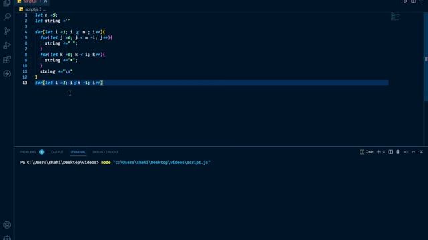428x240 pixels.
Task: Open editor More Actions ellipsis
Action: coord(421,1)
